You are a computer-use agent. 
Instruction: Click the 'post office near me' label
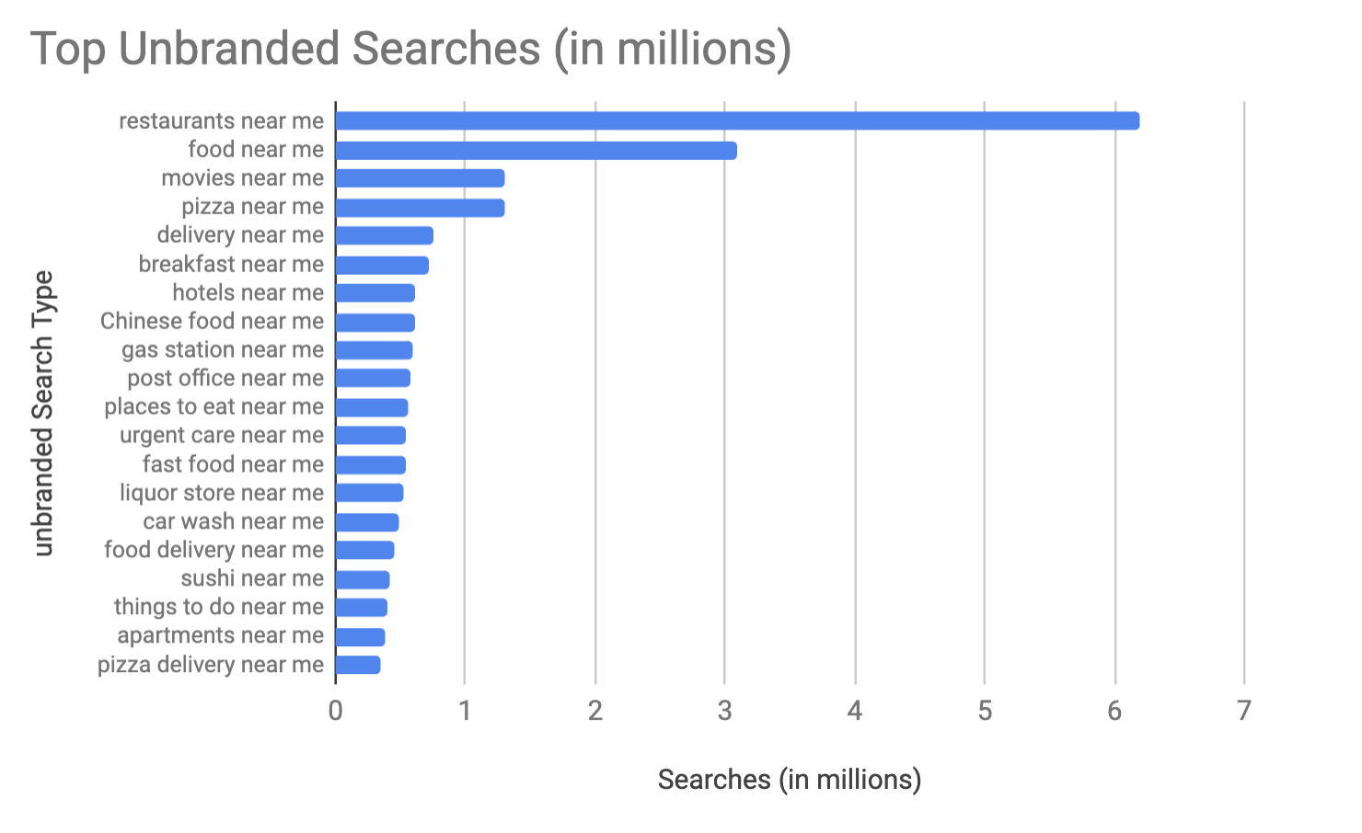tap(225, 379)
